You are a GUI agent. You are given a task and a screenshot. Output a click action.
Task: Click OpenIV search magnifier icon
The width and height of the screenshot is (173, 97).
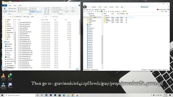coord(168,7)
